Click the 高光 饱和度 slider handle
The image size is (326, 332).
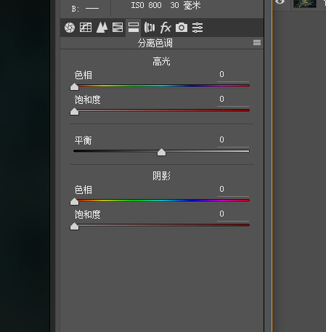pyautogui.click(x=74, y=112)
